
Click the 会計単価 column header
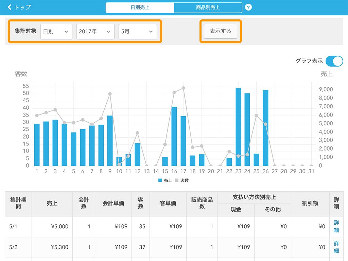coord(114,203)
